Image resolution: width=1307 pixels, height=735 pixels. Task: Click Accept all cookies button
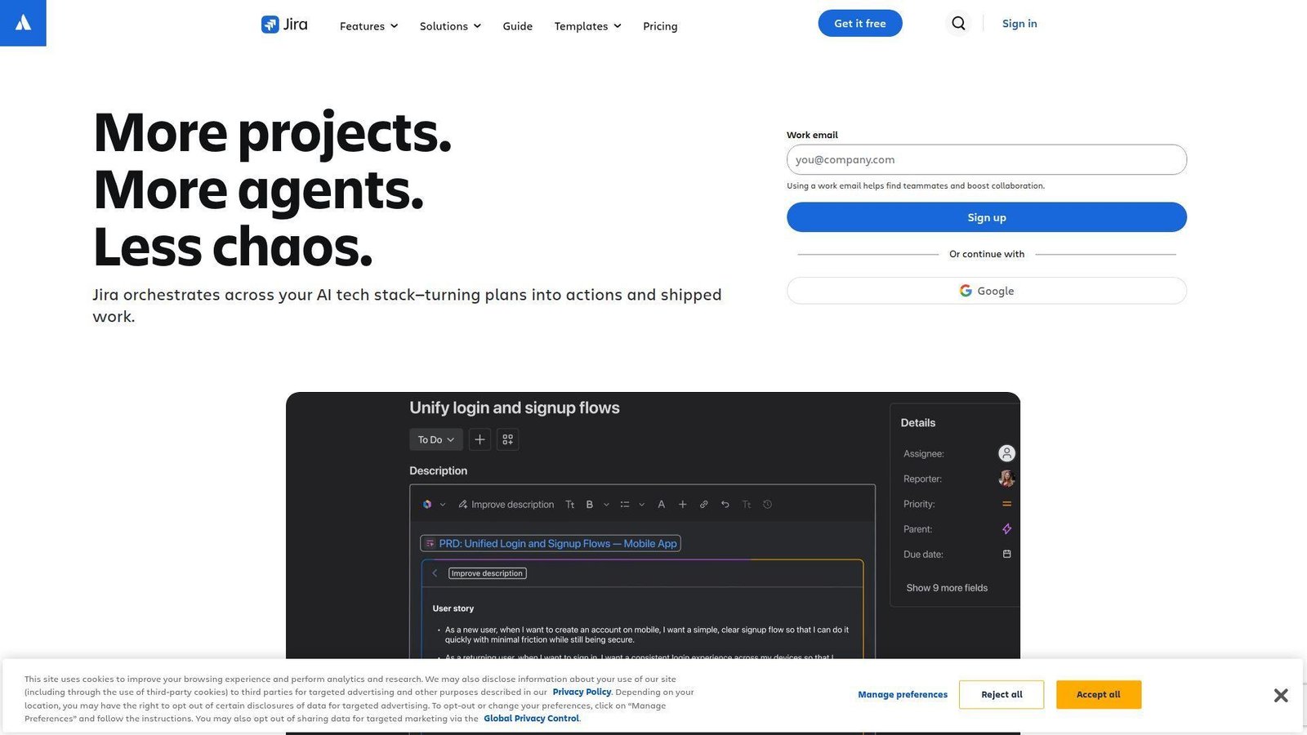1099,695
